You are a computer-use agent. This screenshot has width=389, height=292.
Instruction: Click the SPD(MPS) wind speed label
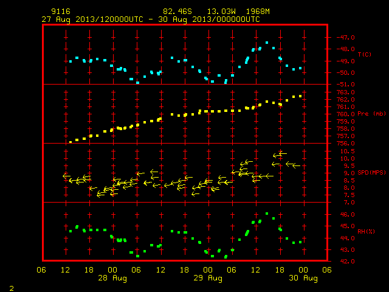371,172
